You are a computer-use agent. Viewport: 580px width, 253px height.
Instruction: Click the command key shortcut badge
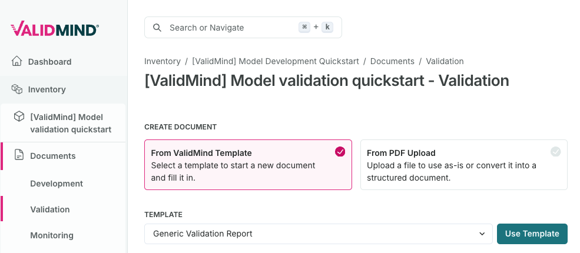pos(304,27)
